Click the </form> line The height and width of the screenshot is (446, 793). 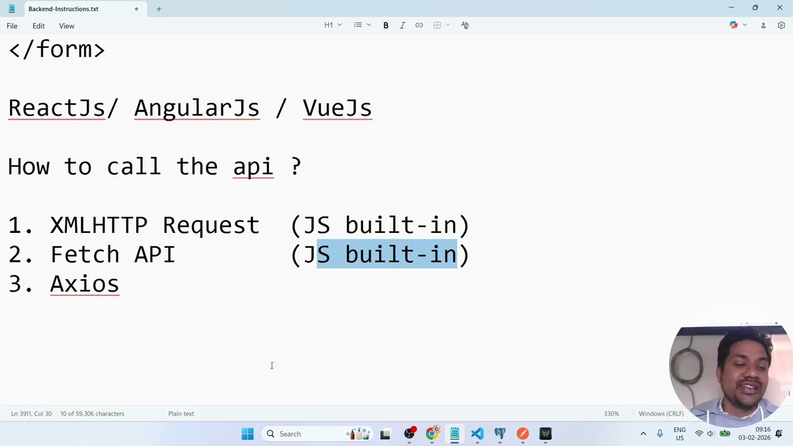tap(56, 50)
